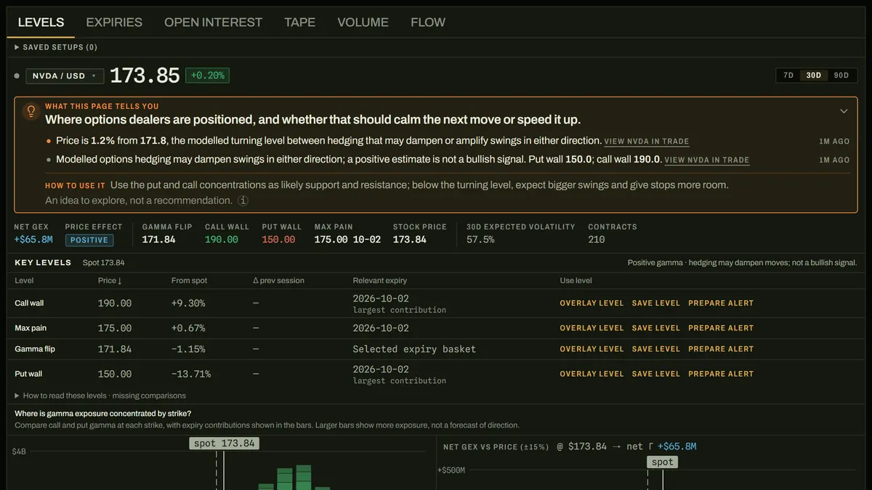The width and height of the screenshot is (872, 490).
Task: Click the info circle after 'not a recommendation'
Action: [243, 200]
